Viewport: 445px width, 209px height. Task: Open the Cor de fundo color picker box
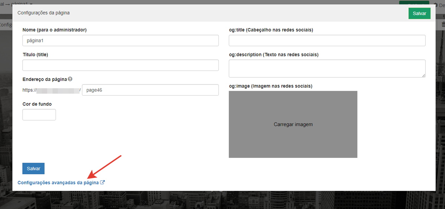tap(39, 115)
